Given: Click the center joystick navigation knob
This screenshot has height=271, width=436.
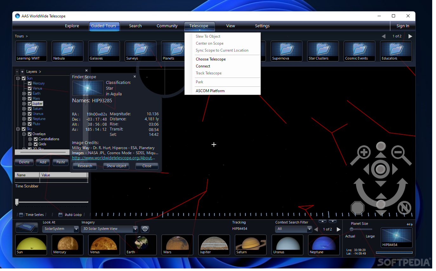Looking at the screenshot, I should click(x=380, y=169).
